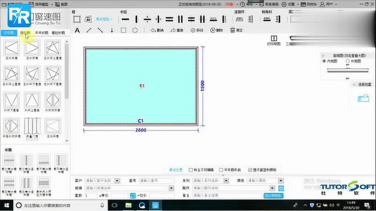
Task: Switch to the second sash type tab
Action: pos(25,33)
